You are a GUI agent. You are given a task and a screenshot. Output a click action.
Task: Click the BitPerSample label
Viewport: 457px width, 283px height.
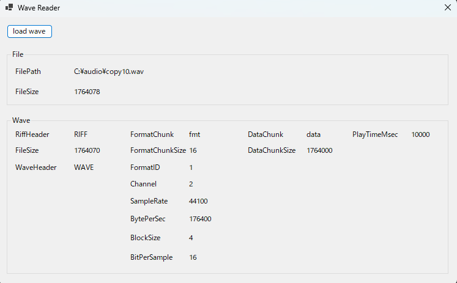pyautogui.click(x=151, y=257)
